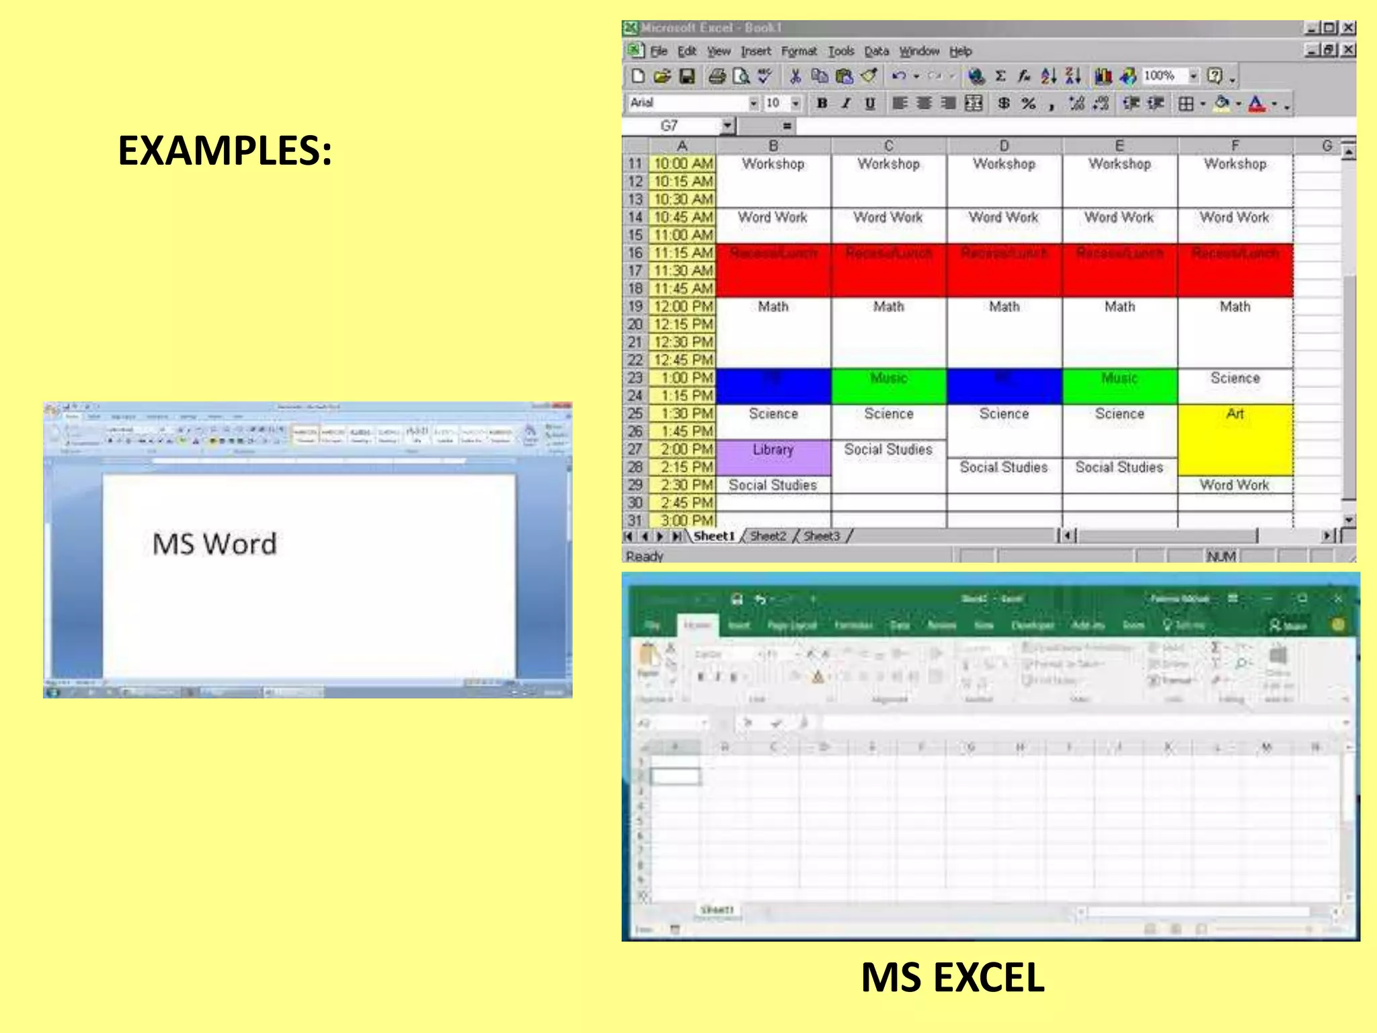This screenshot has height=1033, width=1377.
Task: Switch to Sheet2 tab in classic Excel
Action: click(768, 536)
